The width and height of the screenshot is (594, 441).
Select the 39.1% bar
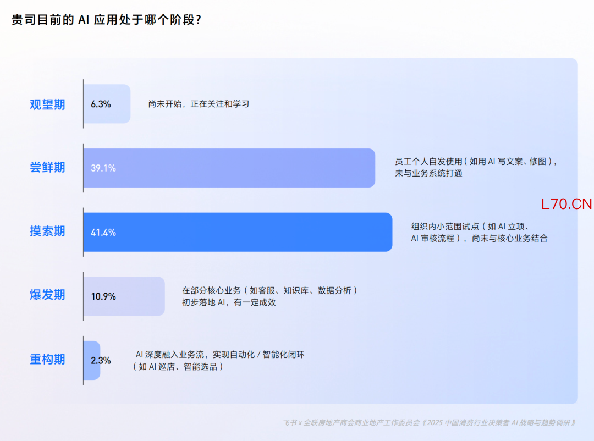pos(229,168)
